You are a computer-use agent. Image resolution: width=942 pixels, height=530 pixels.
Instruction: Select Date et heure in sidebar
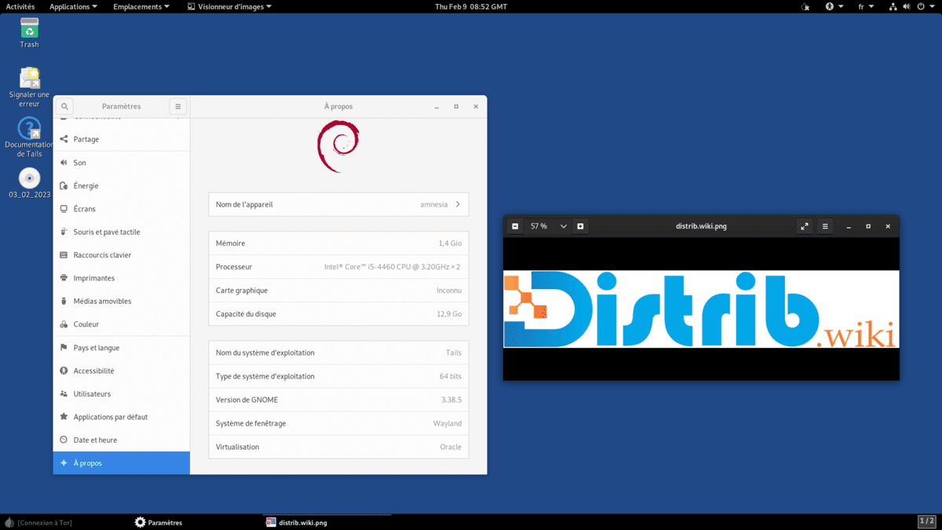tap(122, 440)
